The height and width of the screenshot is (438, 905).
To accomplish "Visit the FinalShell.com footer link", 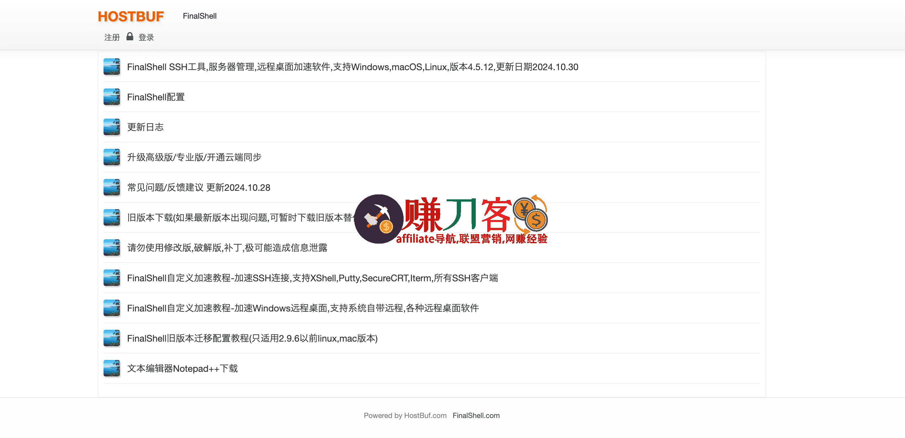I will [476, 415].
